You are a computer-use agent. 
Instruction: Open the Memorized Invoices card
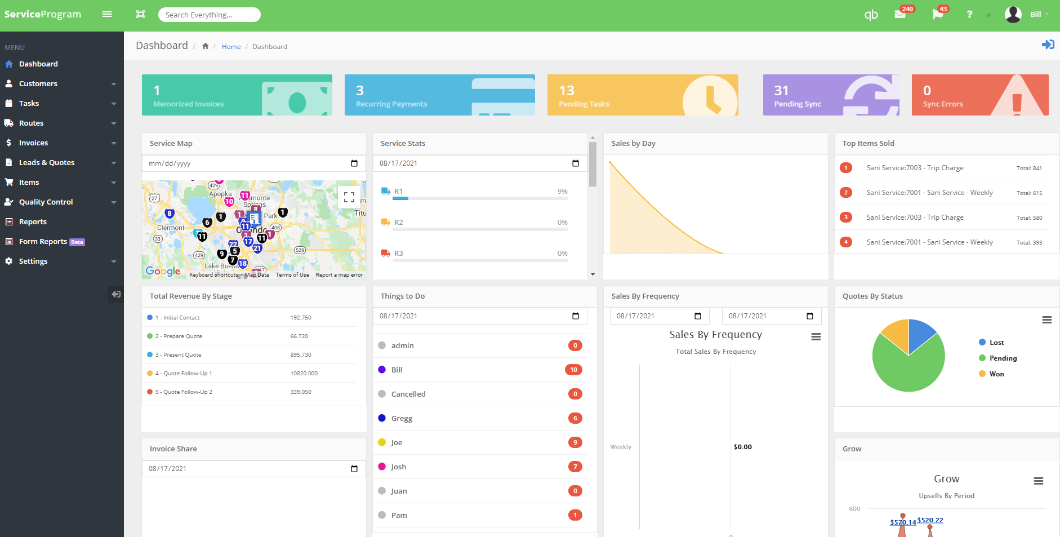(x=237, y=95)
